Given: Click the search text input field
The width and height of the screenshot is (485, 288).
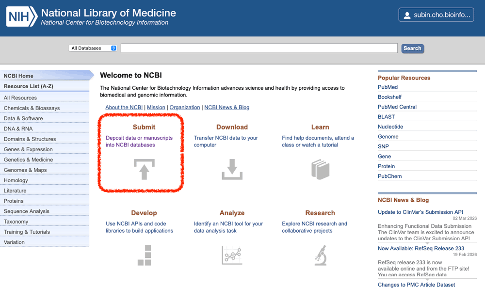Looking at the screenshot, I should click(259, 48).
